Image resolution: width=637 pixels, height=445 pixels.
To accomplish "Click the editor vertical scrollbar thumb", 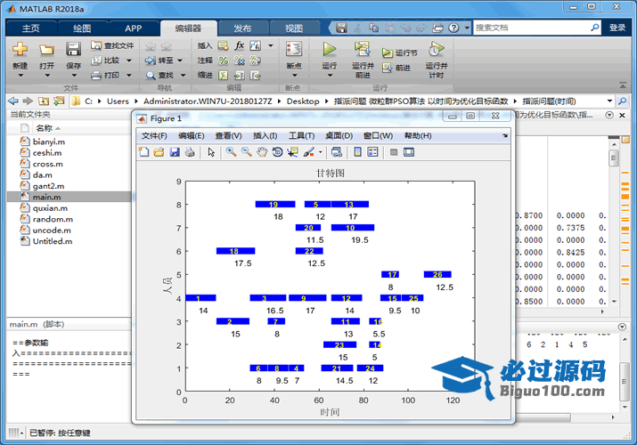I will pos(614,158).
